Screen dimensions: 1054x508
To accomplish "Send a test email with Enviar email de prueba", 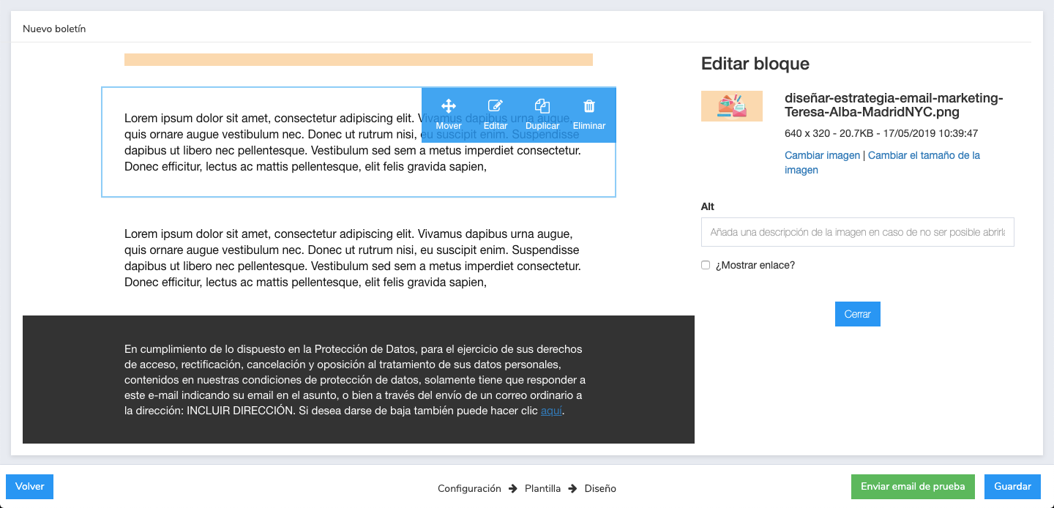I will coord(913,486).
